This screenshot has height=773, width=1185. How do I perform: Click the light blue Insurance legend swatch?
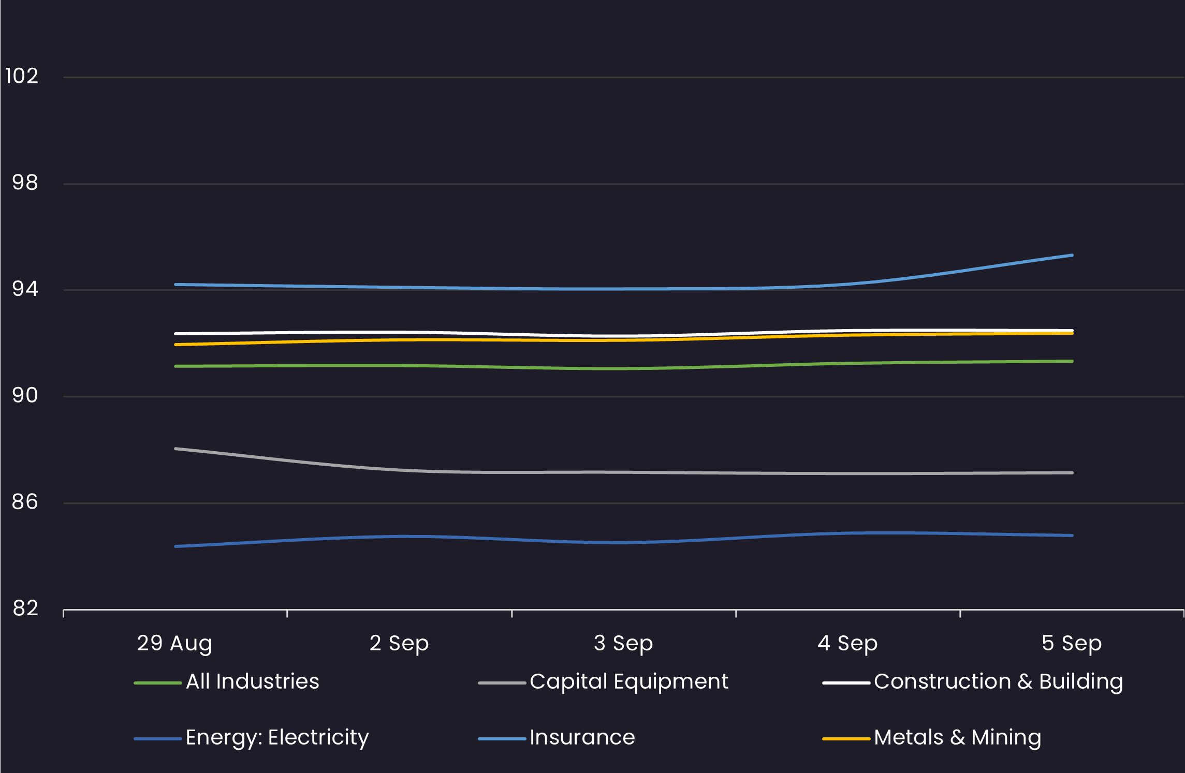[502, 739]
